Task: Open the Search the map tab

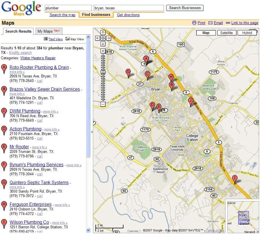Action: tap(62, 15)
